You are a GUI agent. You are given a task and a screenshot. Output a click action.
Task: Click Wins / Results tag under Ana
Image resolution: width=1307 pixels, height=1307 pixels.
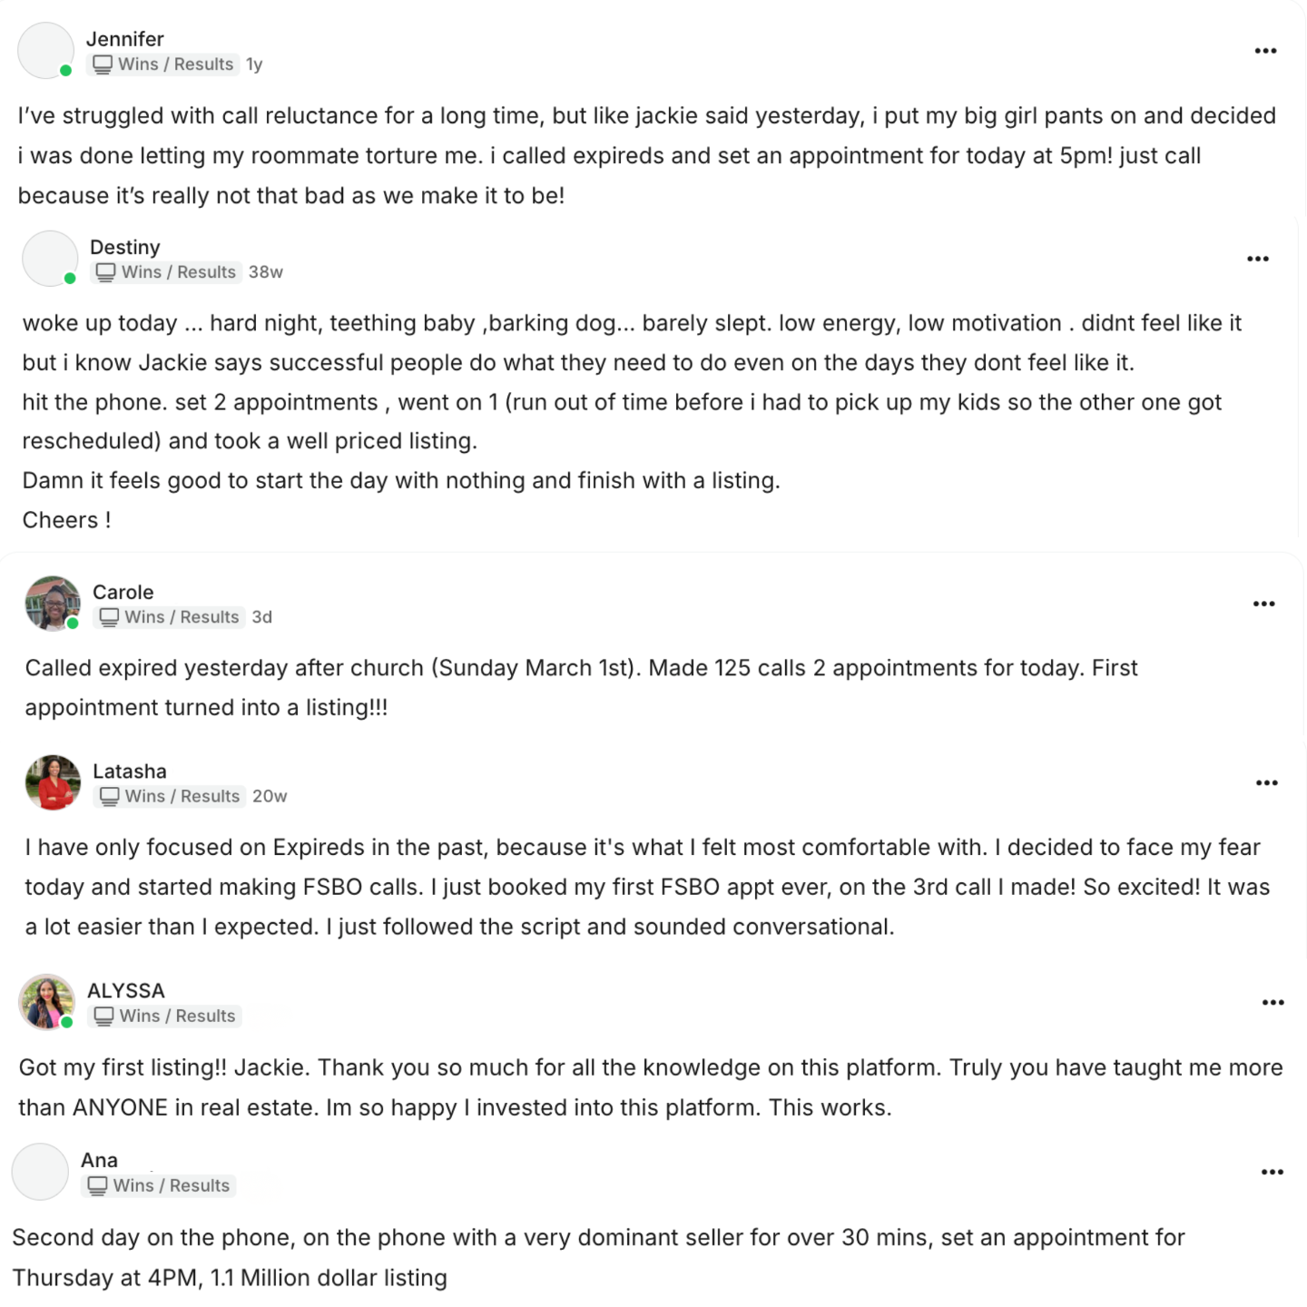click(x=159, y=1185)
